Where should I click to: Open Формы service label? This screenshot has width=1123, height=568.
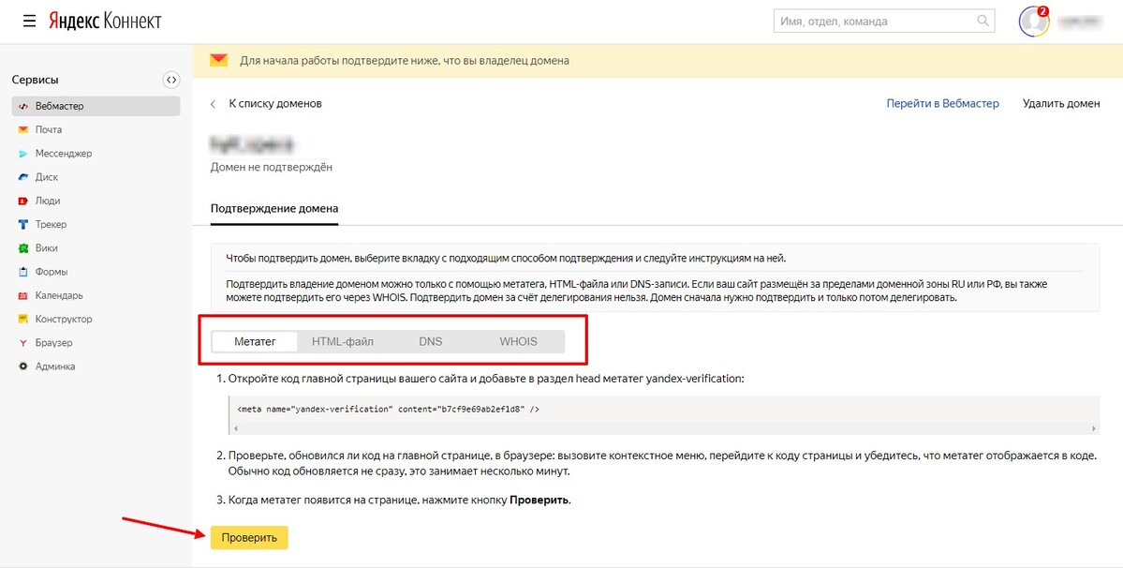[x=52, y=272]
